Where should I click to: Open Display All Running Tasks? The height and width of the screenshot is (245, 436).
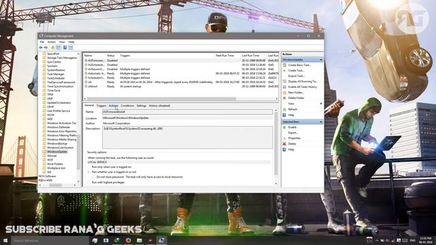coord(302,82)
